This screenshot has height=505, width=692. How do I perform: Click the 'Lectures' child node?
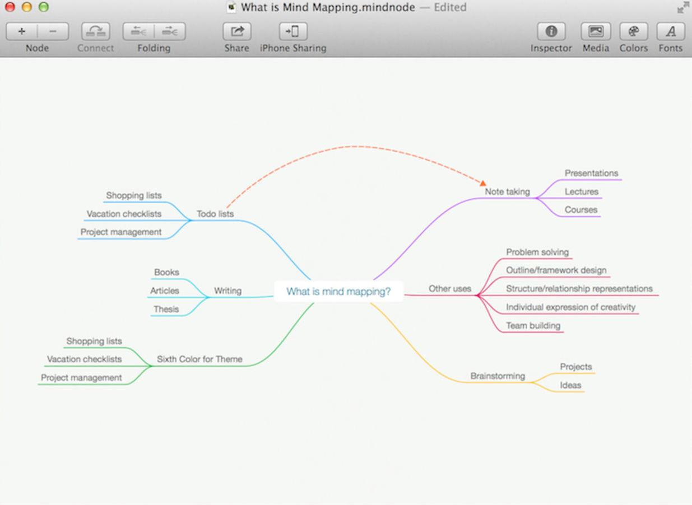(x=582, y=191)
